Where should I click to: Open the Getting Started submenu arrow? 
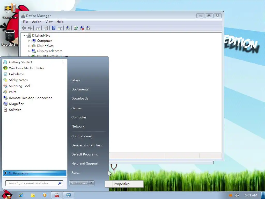pyautogui.click(x=63, y=62)
